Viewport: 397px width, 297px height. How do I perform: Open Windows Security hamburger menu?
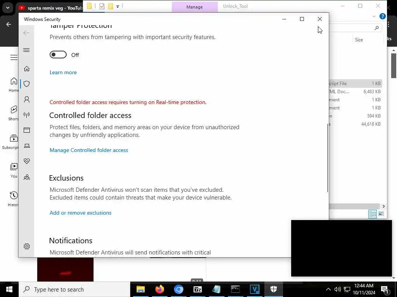click(x=26, y=50)
